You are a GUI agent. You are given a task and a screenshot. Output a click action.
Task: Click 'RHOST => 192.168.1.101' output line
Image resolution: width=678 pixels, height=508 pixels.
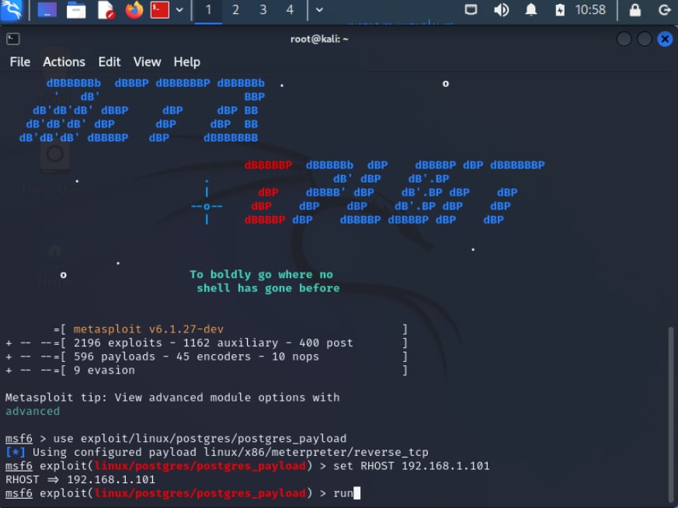pyautogui.click(x=80, y=479)
